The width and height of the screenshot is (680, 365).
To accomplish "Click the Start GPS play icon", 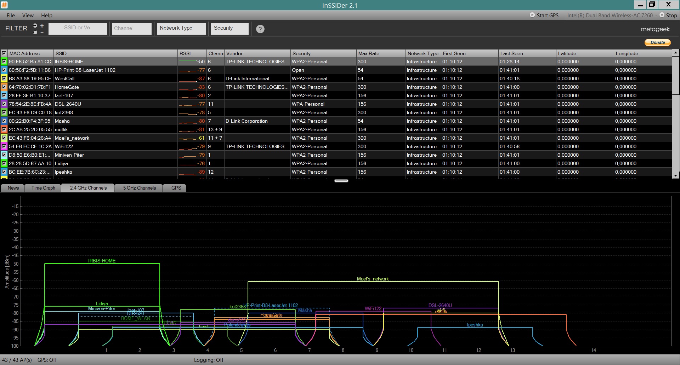I will [532, 15].
